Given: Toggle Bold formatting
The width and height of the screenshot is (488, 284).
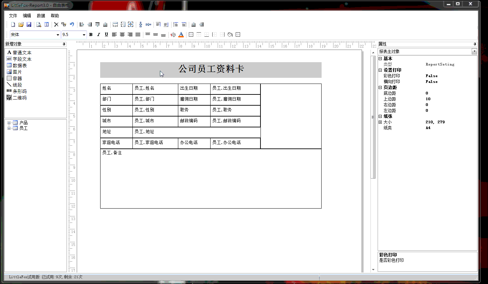Looking at the screenshot, I should [91, 34].
